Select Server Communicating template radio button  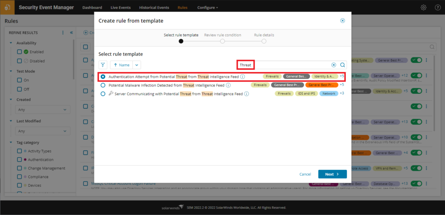(x=103, y=94)
